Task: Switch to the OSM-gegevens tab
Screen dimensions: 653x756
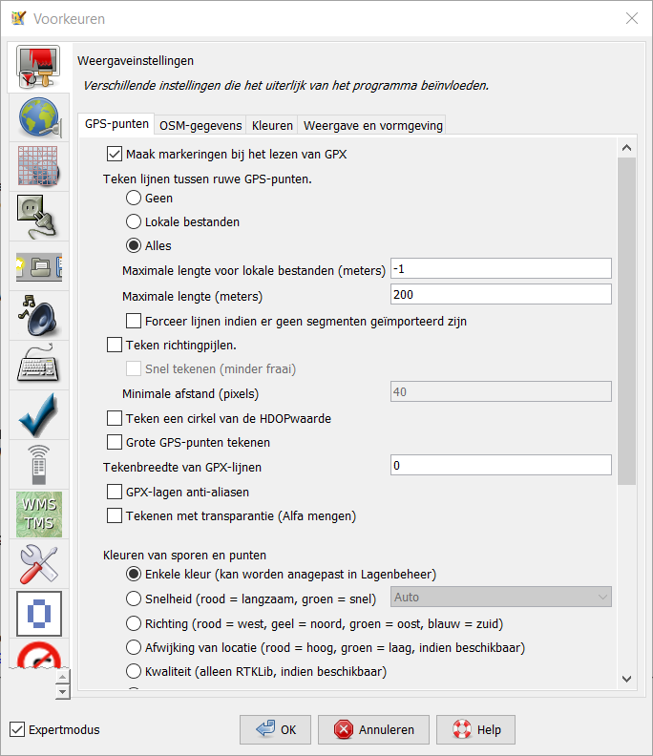Action: pyautogui.click(x=200, y=125)
